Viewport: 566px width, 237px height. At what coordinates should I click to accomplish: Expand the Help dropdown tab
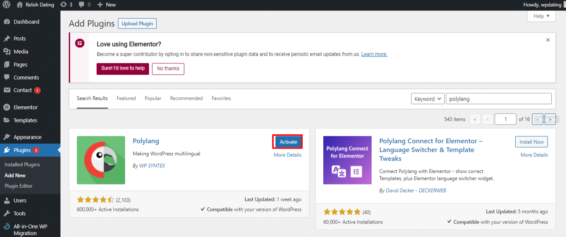(x=541, y=16)
